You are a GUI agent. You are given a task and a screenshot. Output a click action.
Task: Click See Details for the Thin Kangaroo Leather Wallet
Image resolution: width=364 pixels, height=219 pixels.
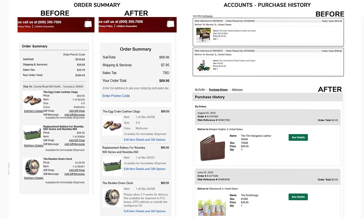click(x=298, y=137)
